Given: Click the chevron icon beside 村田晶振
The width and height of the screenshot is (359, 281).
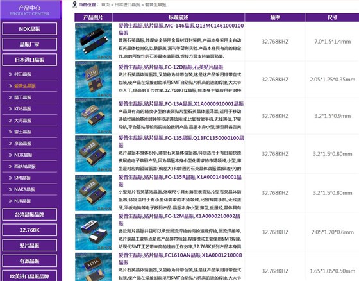Looking at the screenshot, I should 10,74.
